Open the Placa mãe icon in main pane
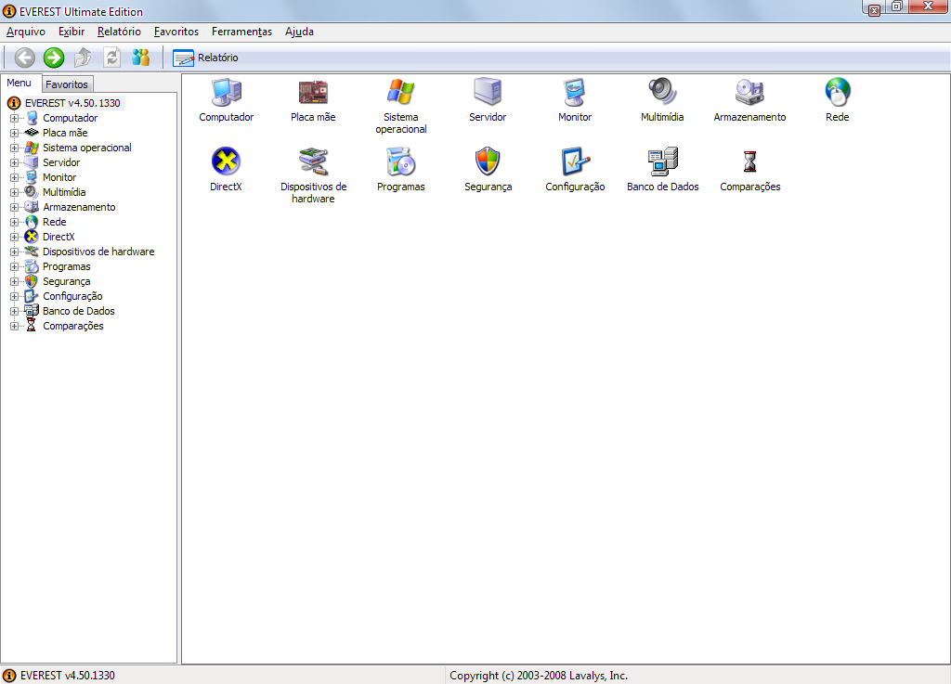Screen dimensions: 951x684 313,93
